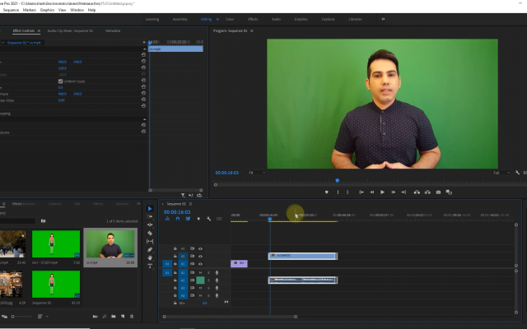Toggle V2 track output eye
527x329 pixels.
[200, 256]
